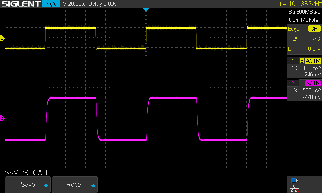Click the trigger level L label
Viewport: 322px width, 193px height.
(x=289, y=49)
